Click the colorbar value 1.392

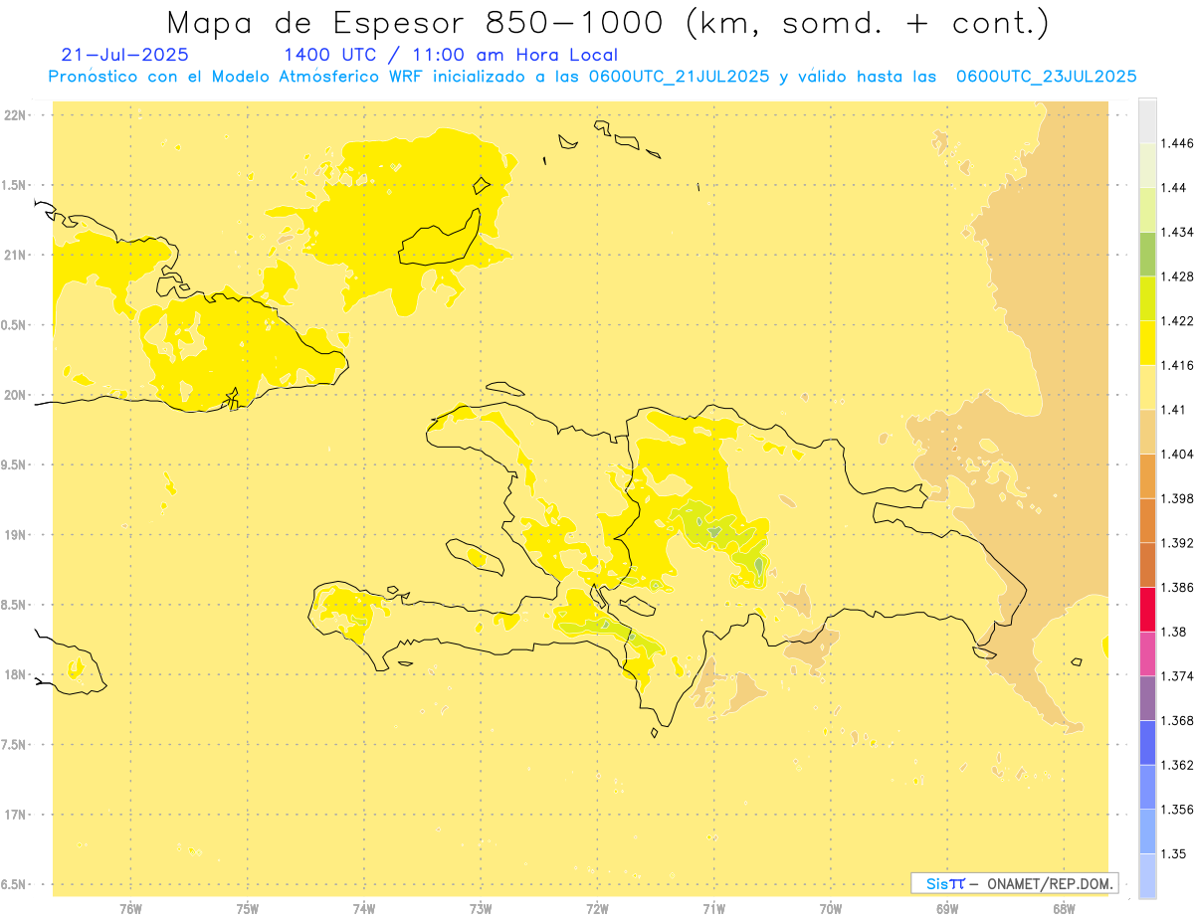point(1177,543)
